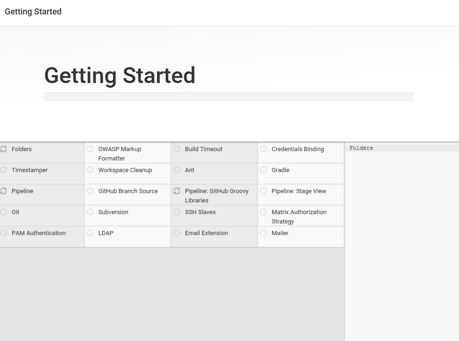Click the Mailer plugin label
459x341 pixels.
(280, 233)
